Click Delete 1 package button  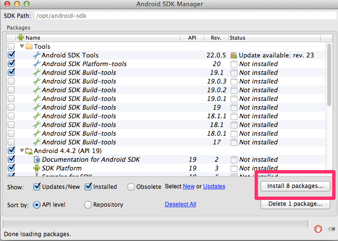(295, 204)
